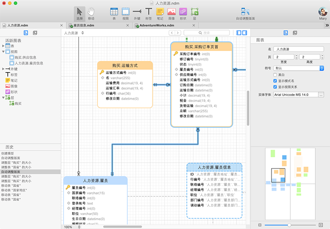Toggle the 显示视图关系 checkbox
Image resolution: width=330 pixels, height=229 pixels.
tap(275, 87)
